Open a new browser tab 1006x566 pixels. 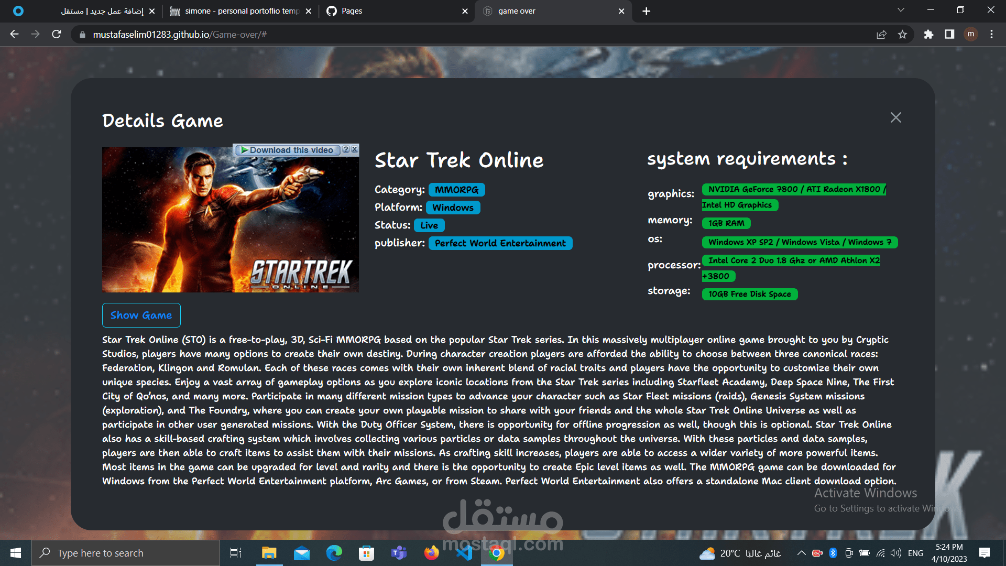coord(646,11)
